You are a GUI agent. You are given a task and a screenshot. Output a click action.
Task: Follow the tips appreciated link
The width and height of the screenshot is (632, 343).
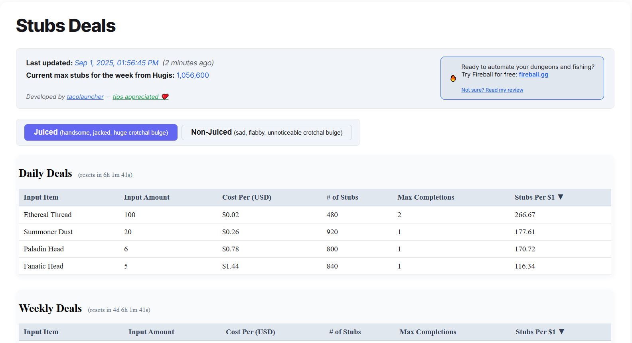tap(136, 97)
